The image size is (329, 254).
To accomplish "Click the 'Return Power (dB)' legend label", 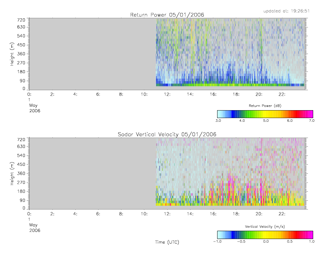I will click(x=265, y=106).
